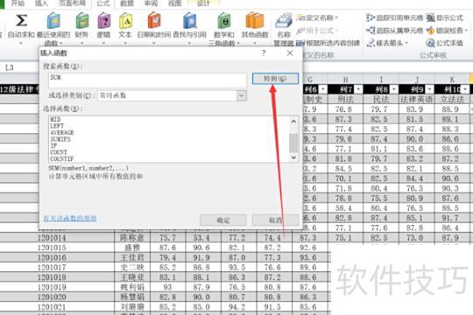The height and width of the screenshot is (315, 473).
Task: Open the Logical functions icon
Action: (x=104, y=21)
